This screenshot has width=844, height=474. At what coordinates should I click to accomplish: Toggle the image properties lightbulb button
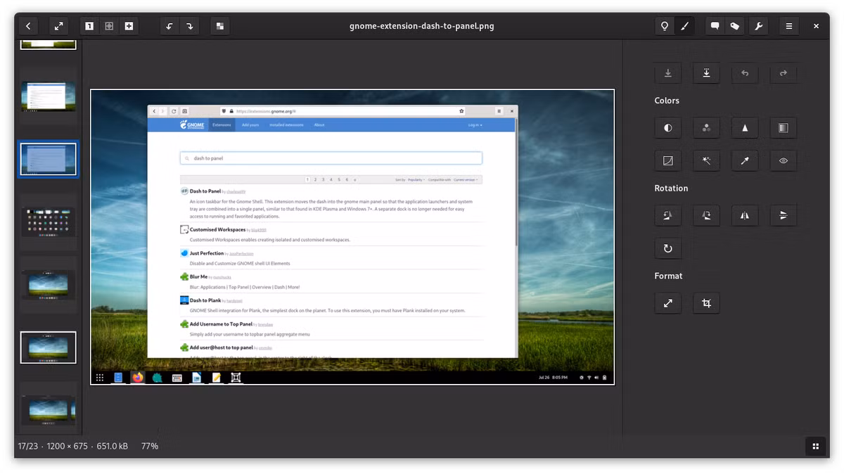coord(664,26)
